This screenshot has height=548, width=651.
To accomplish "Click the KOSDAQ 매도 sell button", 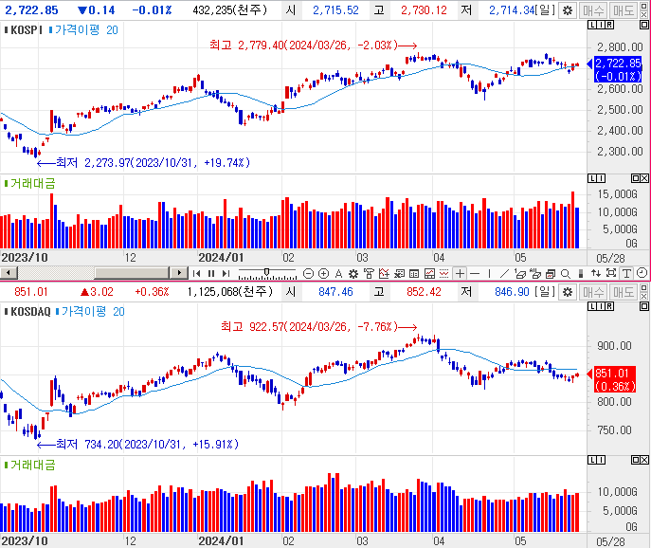I will [625, 292].
